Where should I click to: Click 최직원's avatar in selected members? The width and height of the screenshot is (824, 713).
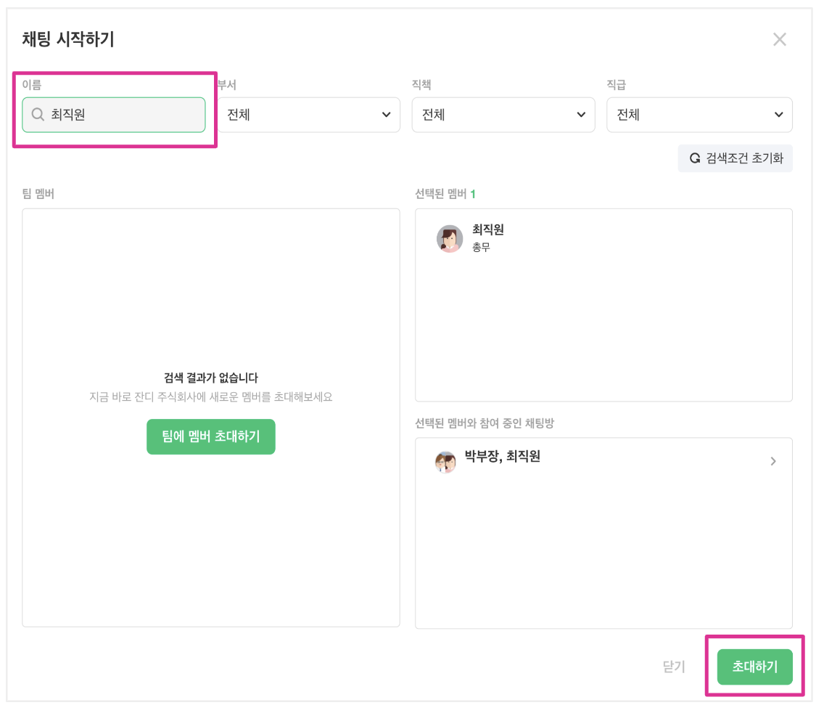[x=450, y=238]
